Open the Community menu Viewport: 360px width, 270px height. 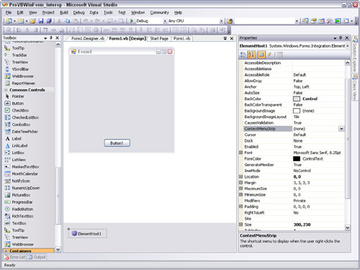point(160,12)
